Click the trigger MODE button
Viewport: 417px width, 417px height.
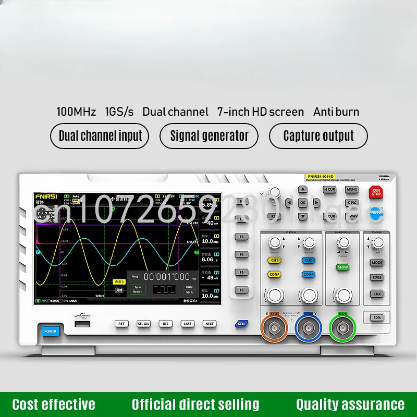coord(377,263)
